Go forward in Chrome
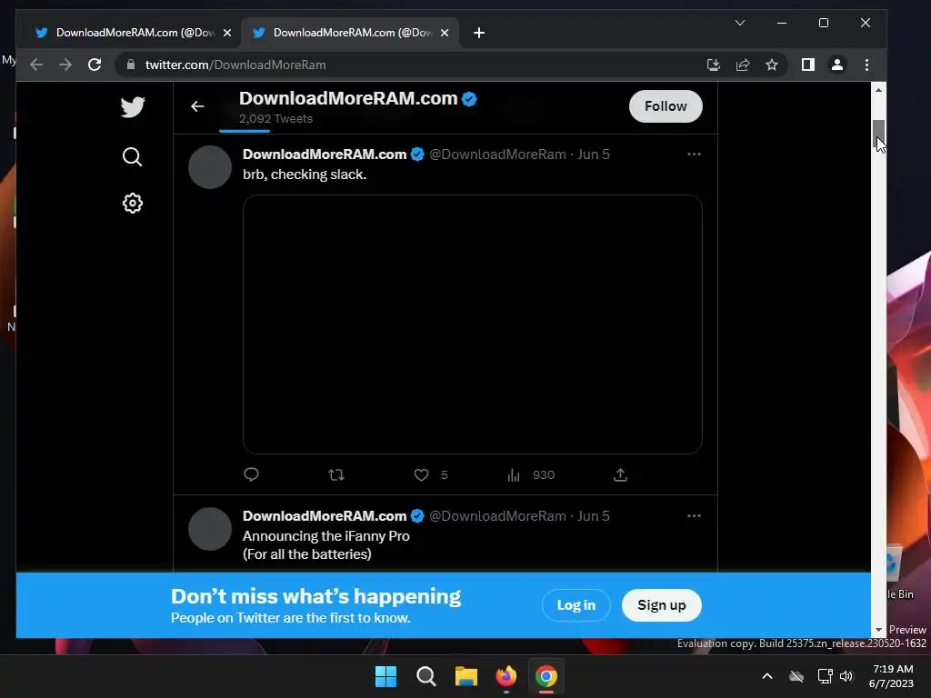This screenshot has width=931, height=698. [x=65, y=65]
